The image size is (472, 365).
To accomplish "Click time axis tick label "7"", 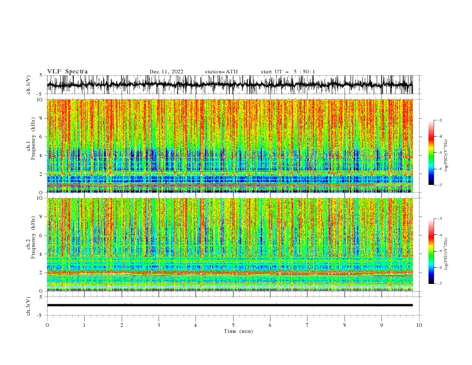I will [308, 325].
